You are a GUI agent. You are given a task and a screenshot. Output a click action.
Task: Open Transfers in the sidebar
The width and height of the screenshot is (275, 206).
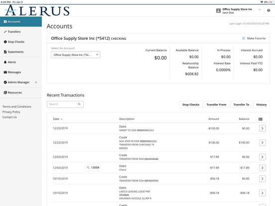point(21,32)
